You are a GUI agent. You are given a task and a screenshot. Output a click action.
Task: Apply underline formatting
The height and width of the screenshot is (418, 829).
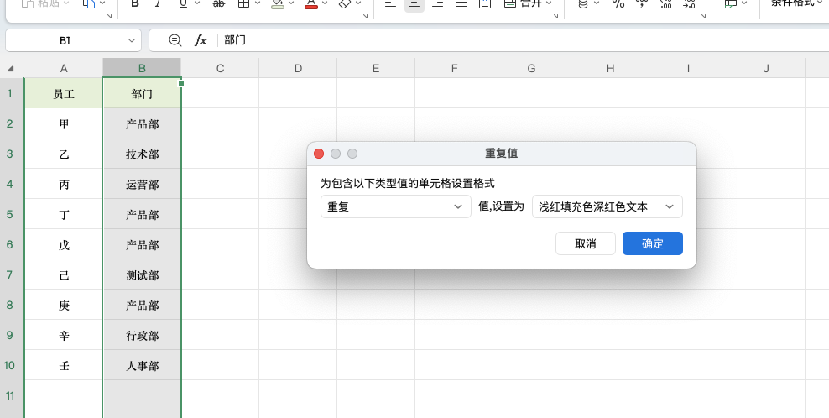(183, 3)
